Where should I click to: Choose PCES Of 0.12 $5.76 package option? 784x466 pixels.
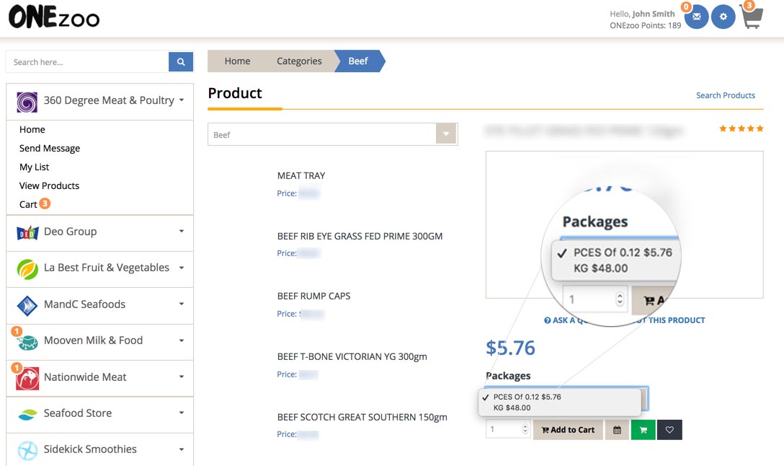(527, 397)
